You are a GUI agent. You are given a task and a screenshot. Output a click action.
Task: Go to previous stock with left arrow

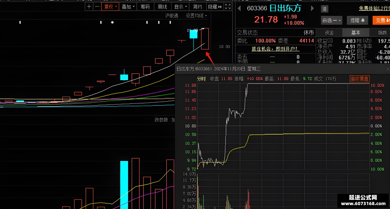[239, 8]
